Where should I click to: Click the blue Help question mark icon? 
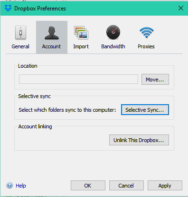(9, 185)
